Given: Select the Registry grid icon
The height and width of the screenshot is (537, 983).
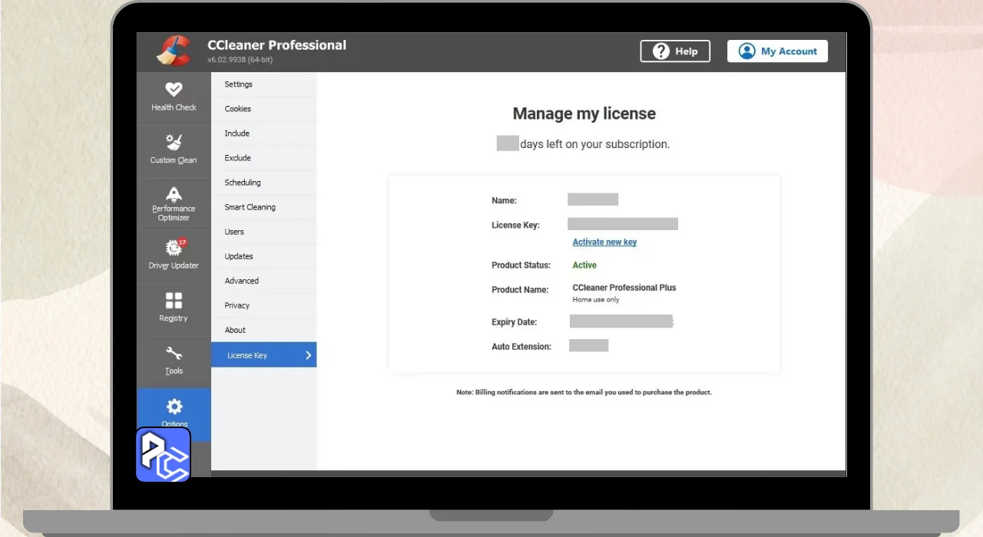Looking at the screenshot, I should pyautogui.click(x=174, y=301).
